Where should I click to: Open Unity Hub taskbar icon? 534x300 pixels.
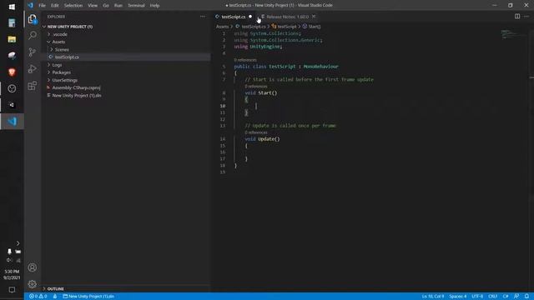coord(12,105)
